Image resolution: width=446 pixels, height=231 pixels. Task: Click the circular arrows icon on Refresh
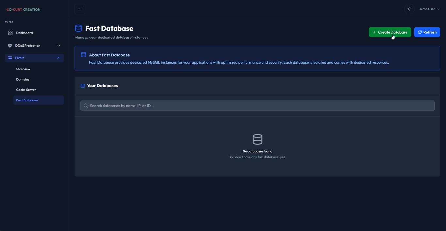(x=420, y=32)
